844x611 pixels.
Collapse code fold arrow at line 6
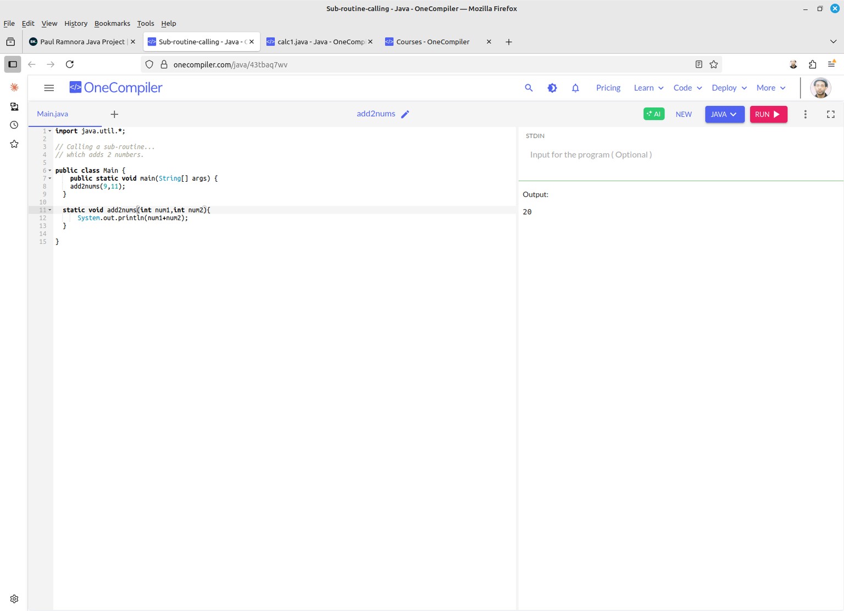point(50,171)
